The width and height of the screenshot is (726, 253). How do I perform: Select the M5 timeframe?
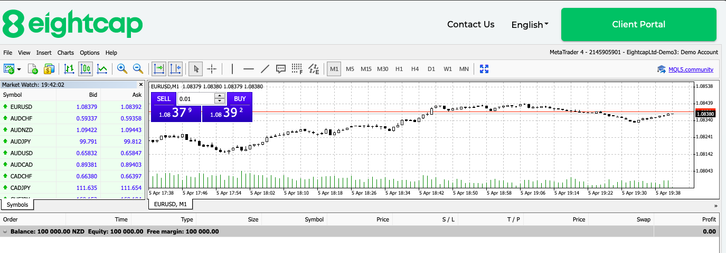pyautogui.click(x=350, y=69)
